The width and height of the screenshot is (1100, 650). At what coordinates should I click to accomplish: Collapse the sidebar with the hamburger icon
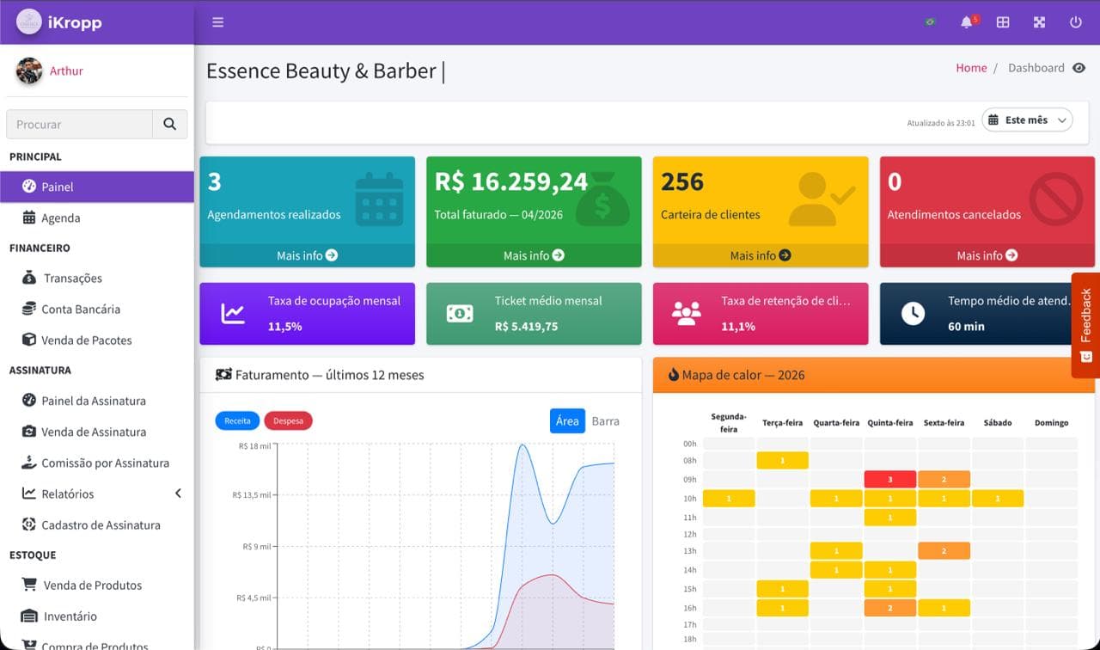(217, 22)
